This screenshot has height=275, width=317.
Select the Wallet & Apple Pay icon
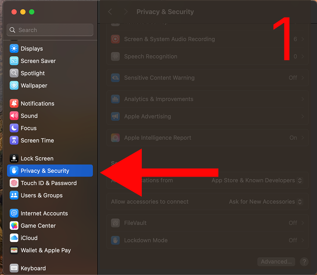[x=14, y=250]
